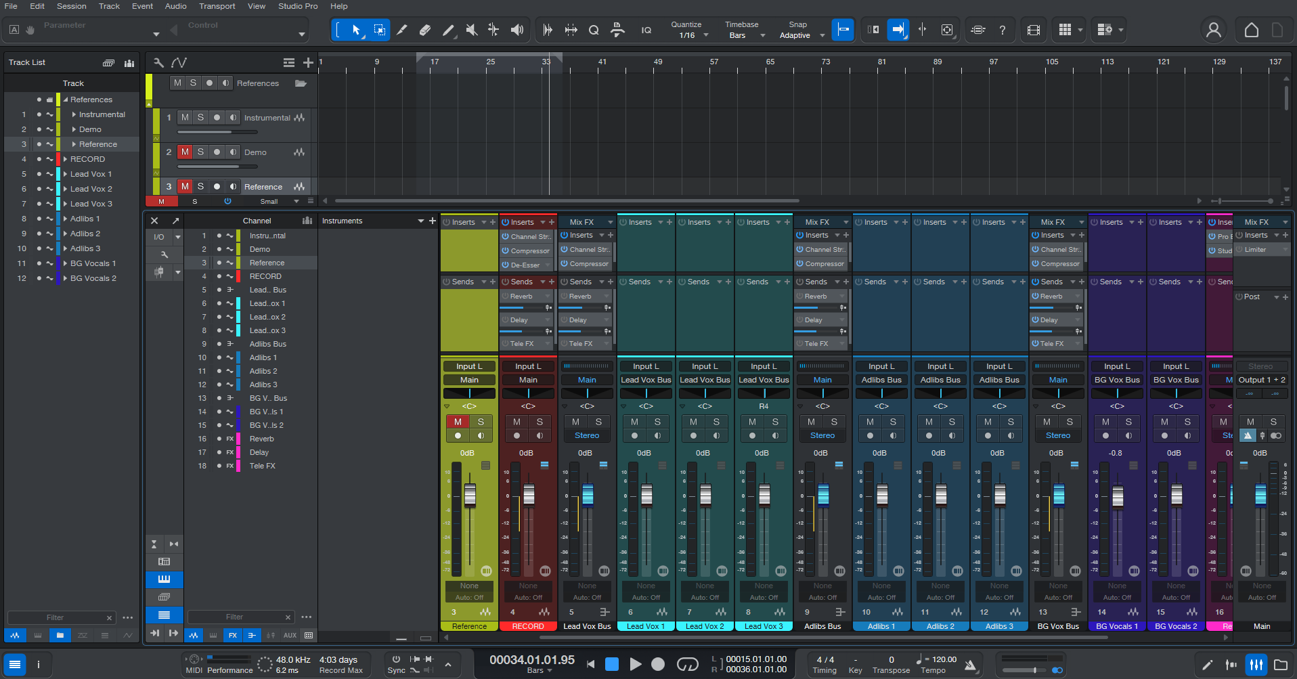Viewport: 1297px width, 679px height.
Task: Mute the Reference channel in the mixer
Action: [458, 422]
